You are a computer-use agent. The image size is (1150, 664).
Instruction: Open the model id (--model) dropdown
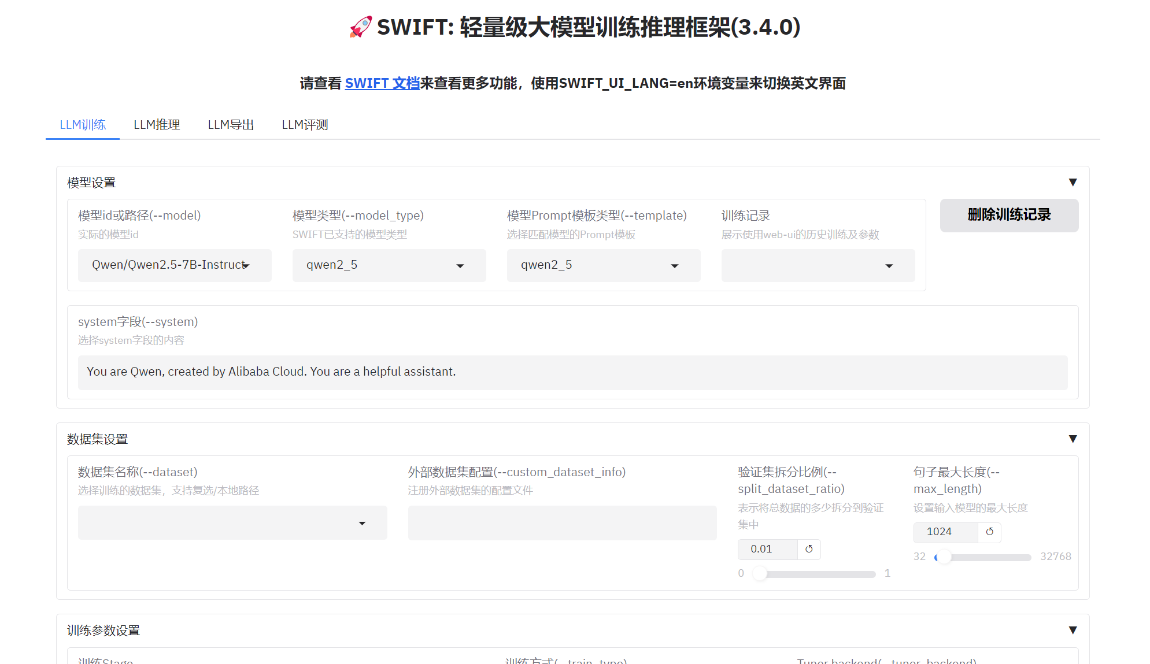(x=175, y=265)
